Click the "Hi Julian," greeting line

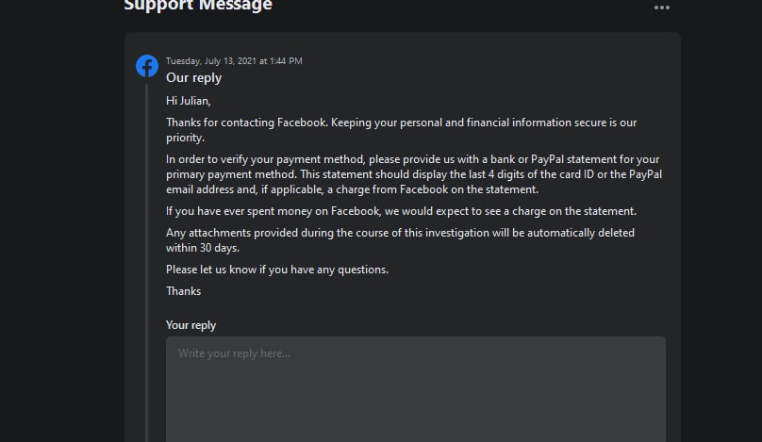[188, 101]
